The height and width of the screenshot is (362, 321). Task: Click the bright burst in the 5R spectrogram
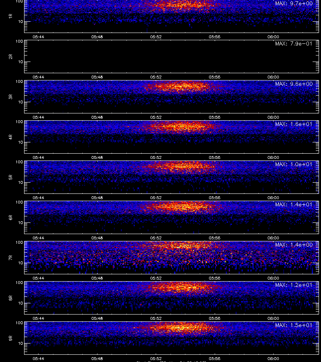pos(181,167)
